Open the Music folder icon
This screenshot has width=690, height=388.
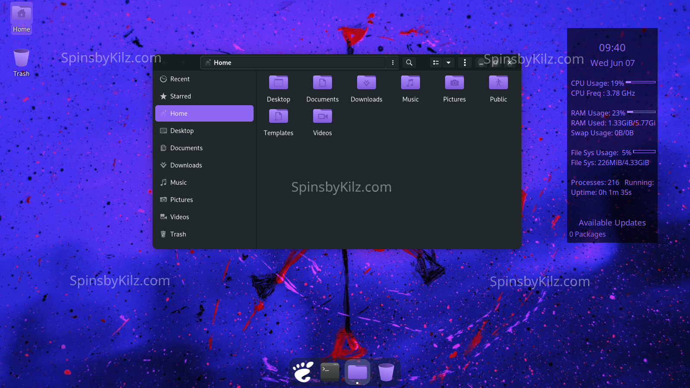[x=410, y=83]
